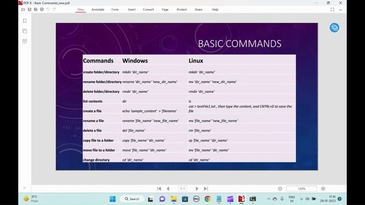365x205 pixels.
Task: Click the 'list contents' row label
Action: [92, 101]
